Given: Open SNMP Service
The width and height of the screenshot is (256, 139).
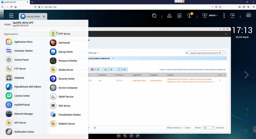Looking at the screenshot, I should [x=62, y=97].
